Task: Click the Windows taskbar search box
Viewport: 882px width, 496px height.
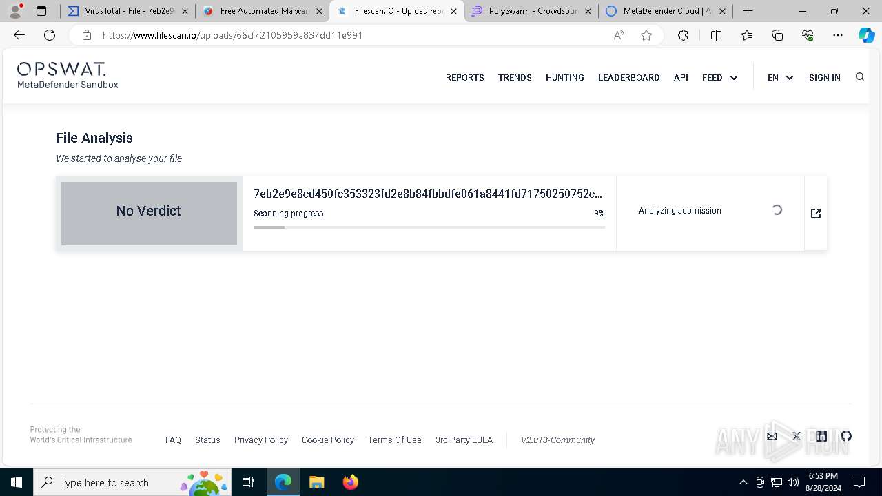Action: [x=133, y=482]
